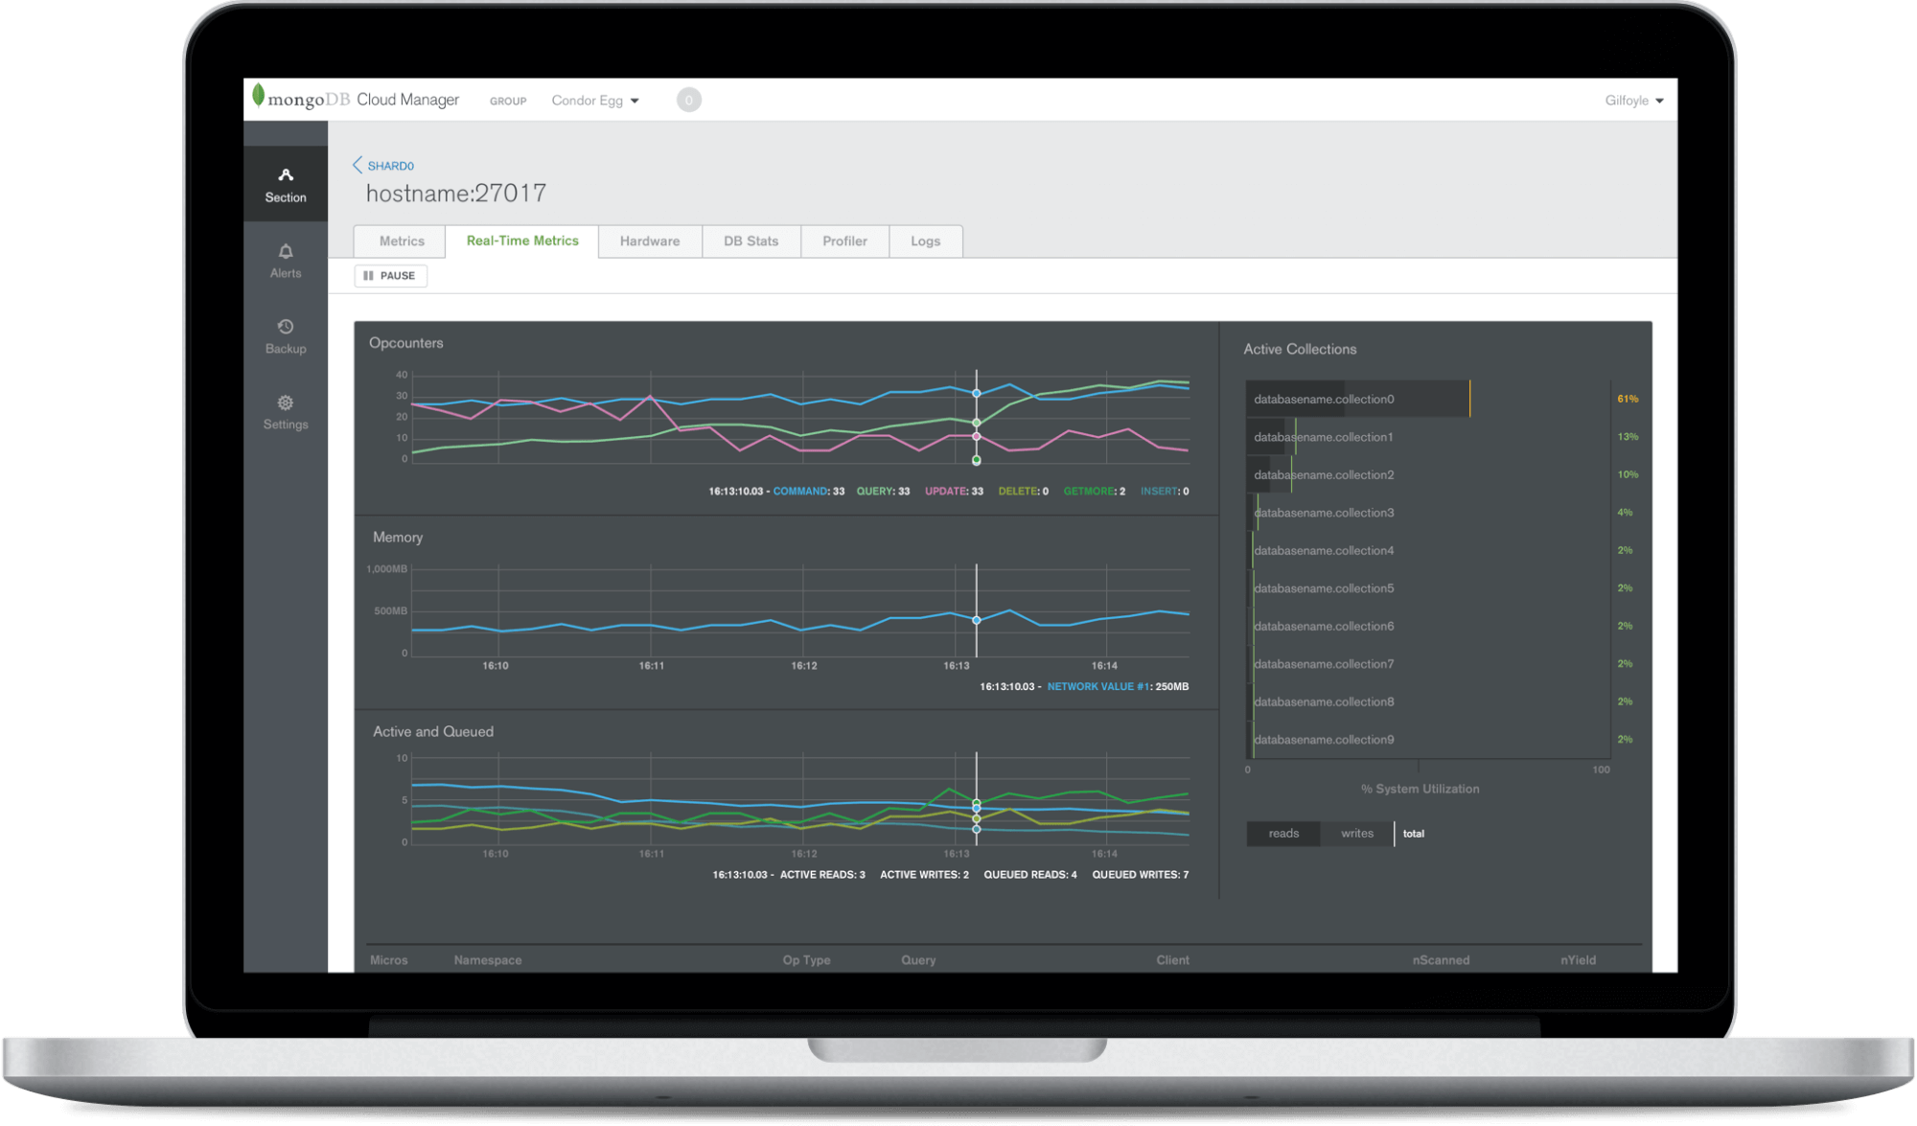Switch utilization view to writes
This screenshot has width=1917, height=1126.
tap(1356, 834)
